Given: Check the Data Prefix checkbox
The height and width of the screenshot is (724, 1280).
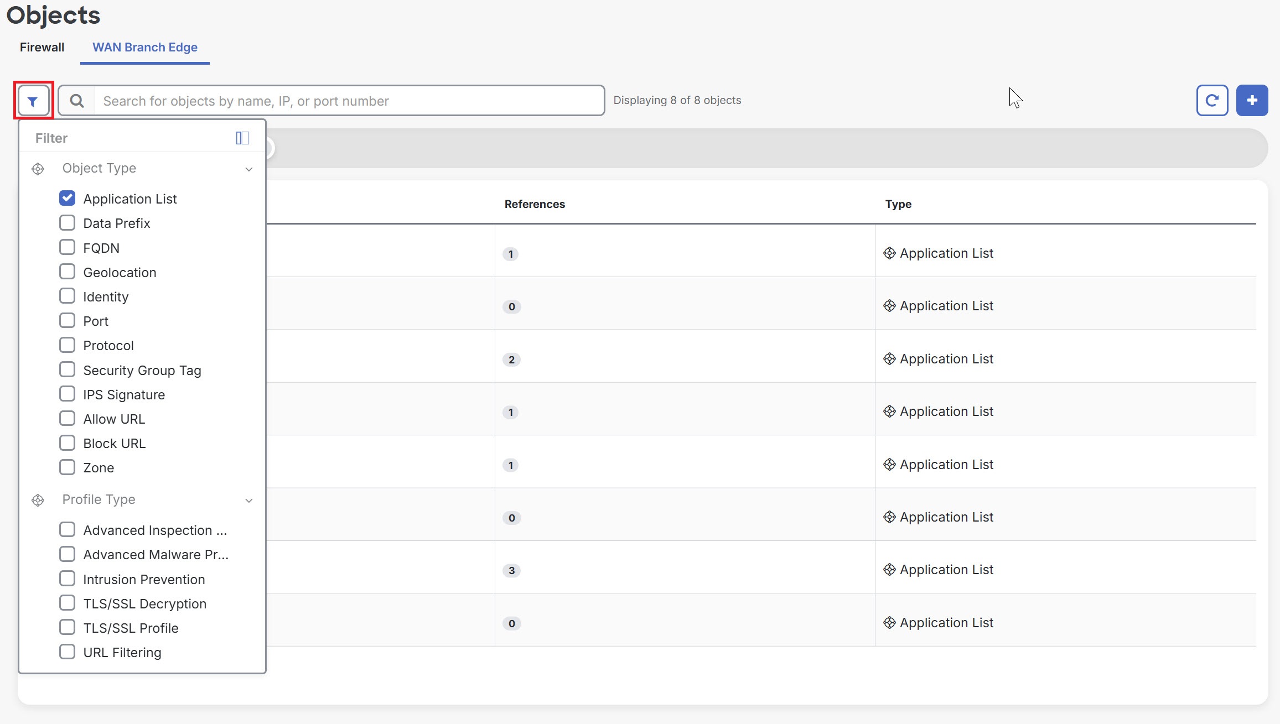Looking at the screenshot, I should pyautogui.click(x=67, y=222).
